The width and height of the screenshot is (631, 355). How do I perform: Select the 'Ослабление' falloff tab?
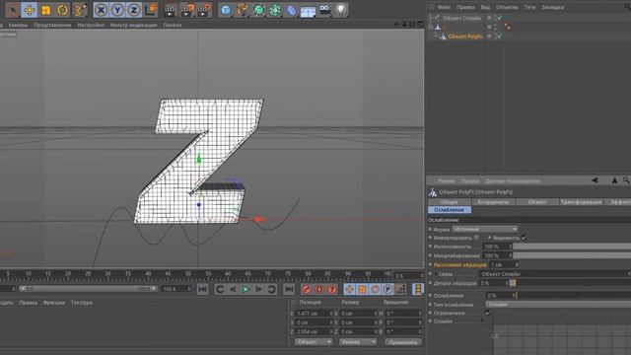pyautogui.click(x=450, y=210)
